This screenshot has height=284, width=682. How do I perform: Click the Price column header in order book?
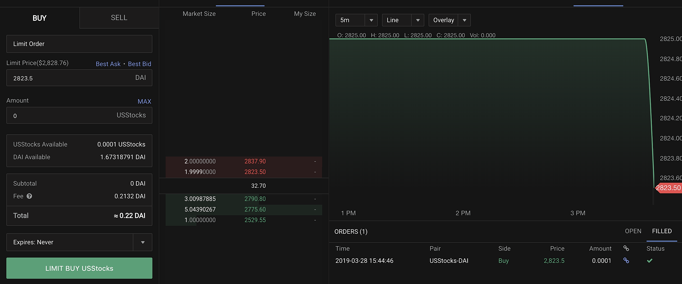[x=258, y=14]
